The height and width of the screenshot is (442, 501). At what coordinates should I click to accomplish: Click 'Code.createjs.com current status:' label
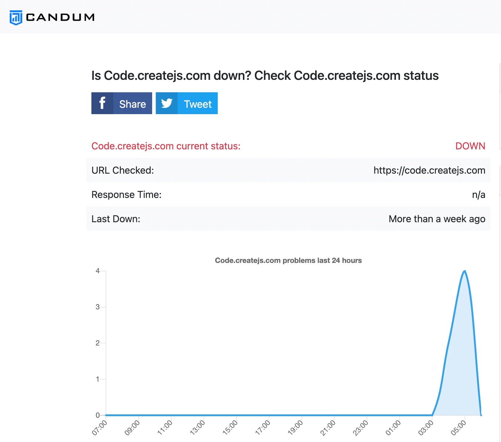pos(166,146)
